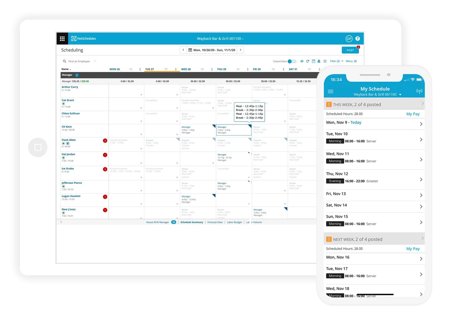Open the help question mark icon
The height and width of the screenshot is (315, 449).
coord(358,39)
